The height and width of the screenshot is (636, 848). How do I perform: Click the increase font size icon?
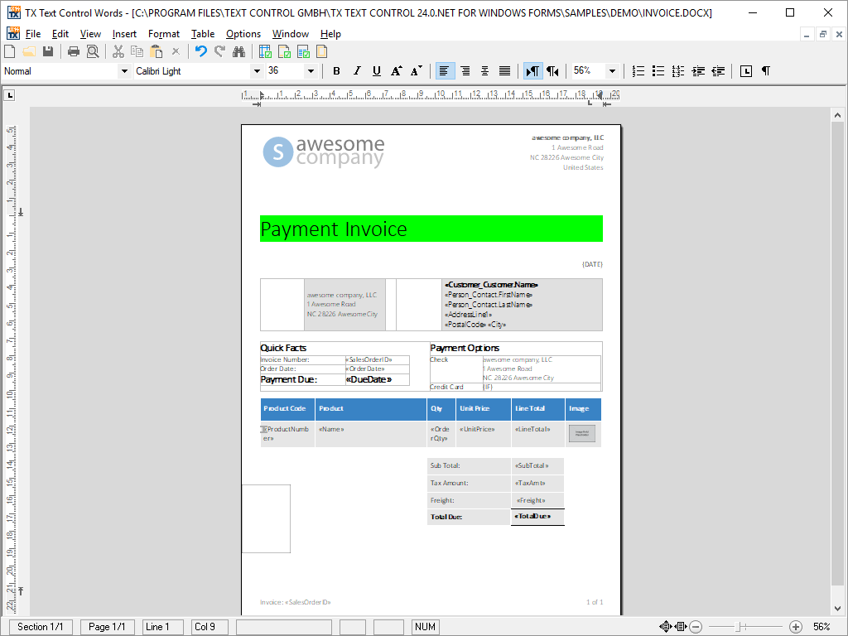[x=397, y=71]
